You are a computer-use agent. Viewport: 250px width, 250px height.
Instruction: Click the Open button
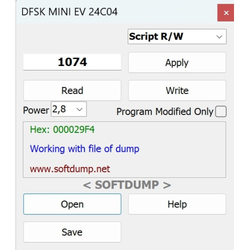72,204
